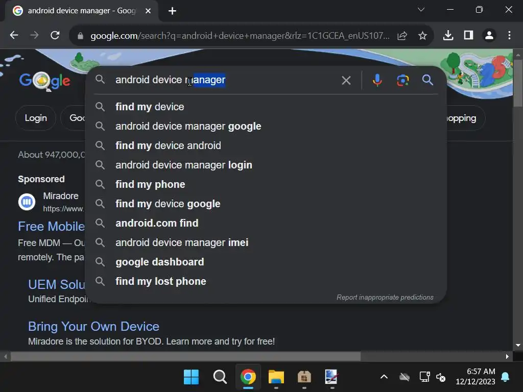The width and height of the screenshot is (523, 392).
Task: Select suggestion "find my device"
Action: tap(266, 107)
